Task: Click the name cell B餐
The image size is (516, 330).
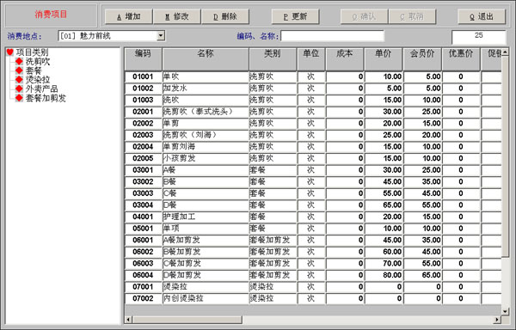Action: point(206,182)
